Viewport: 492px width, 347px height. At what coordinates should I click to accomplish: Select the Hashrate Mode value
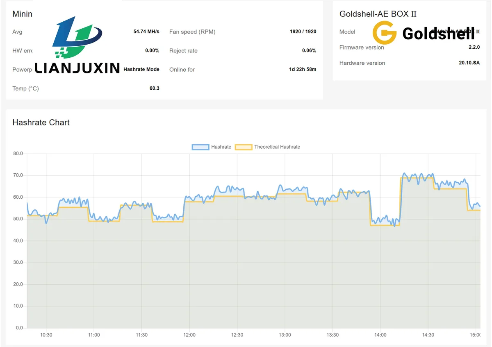pyautogui.click(x=141, y=69)
